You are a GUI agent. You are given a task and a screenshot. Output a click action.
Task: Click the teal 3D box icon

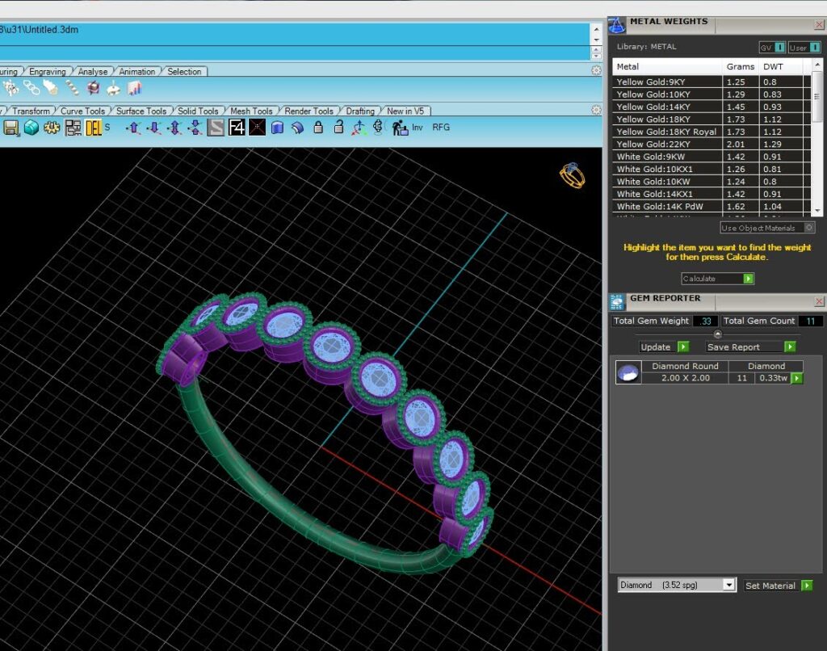[x=31, y=128]
